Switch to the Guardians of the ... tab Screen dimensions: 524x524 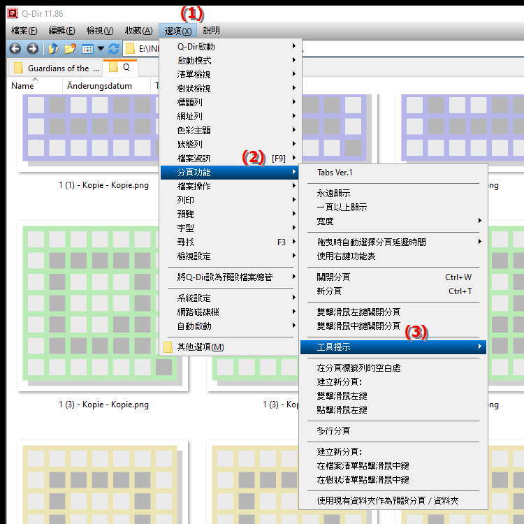point(56,68)
